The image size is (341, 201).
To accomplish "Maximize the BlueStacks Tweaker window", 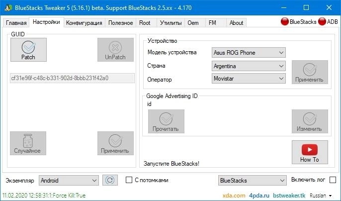I will [306, 8].
